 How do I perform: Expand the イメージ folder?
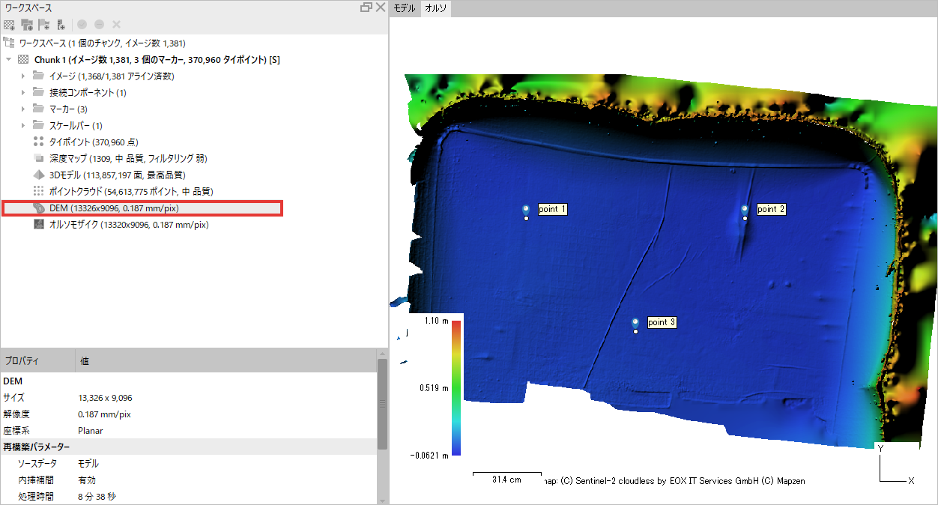(23, 76)
